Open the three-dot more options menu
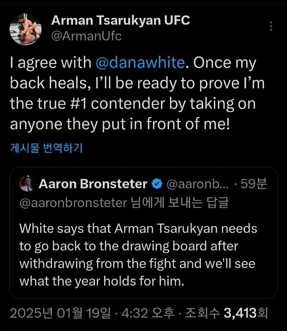This screenshot has height=331, width=287. pos(271,27)
